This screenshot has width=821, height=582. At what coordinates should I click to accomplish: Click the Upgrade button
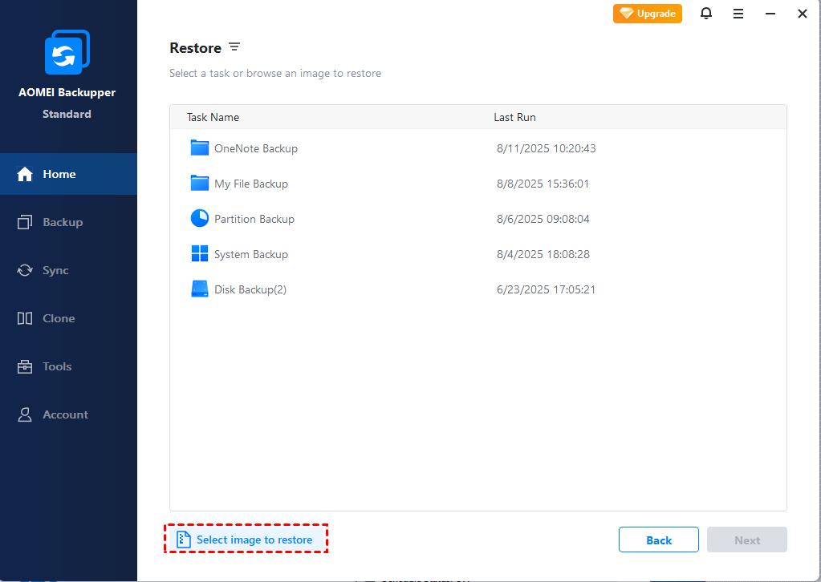click(647, 14)
